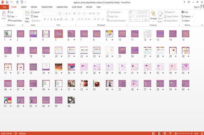Screen dimensions: 204x135
Task: Increase font size
Action: point(67,14)
